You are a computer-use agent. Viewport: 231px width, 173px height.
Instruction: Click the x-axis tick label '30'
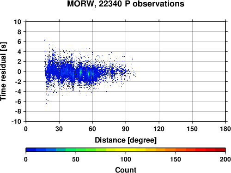click(x=59, y=129)
